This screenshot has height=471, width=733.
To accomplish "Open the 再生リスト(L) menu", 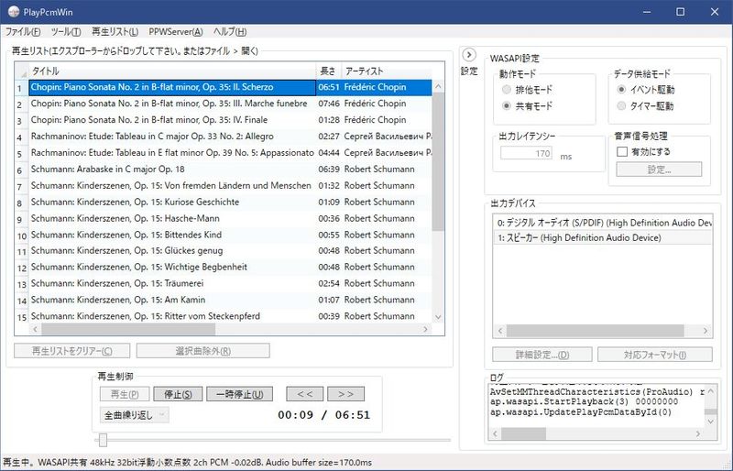I will coord(115,32).
